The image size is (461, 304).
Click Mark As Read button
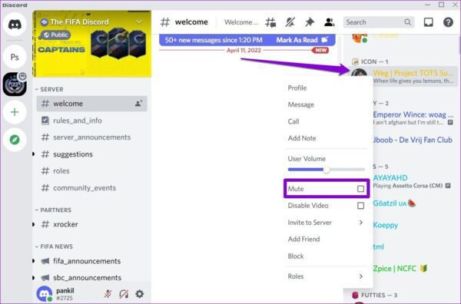[302, 40]
